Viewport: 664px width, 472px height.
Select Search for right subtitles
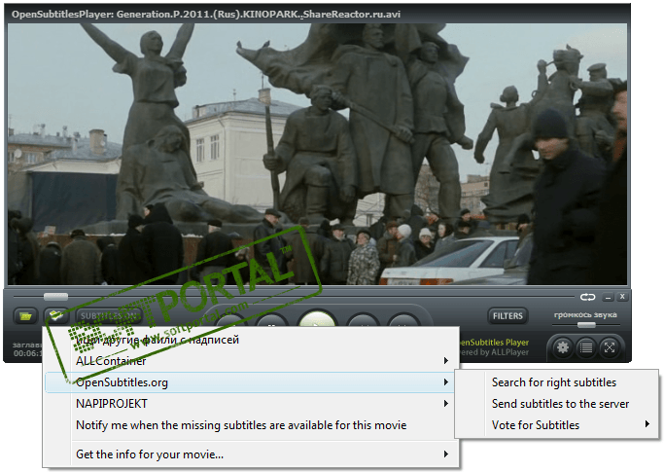556,382
